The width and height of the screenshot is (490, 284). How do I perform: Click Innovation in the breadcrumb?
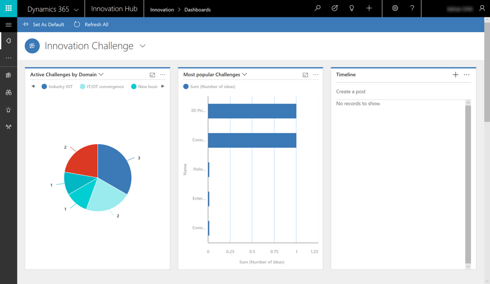coord(162,10)
